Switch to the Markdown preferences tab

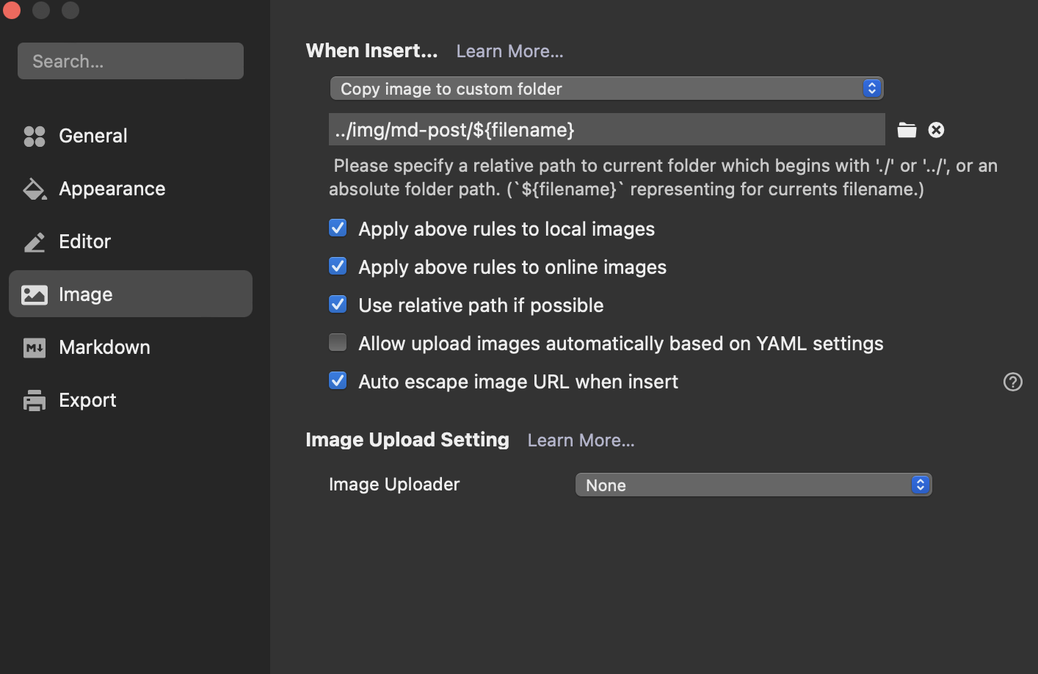131,347
